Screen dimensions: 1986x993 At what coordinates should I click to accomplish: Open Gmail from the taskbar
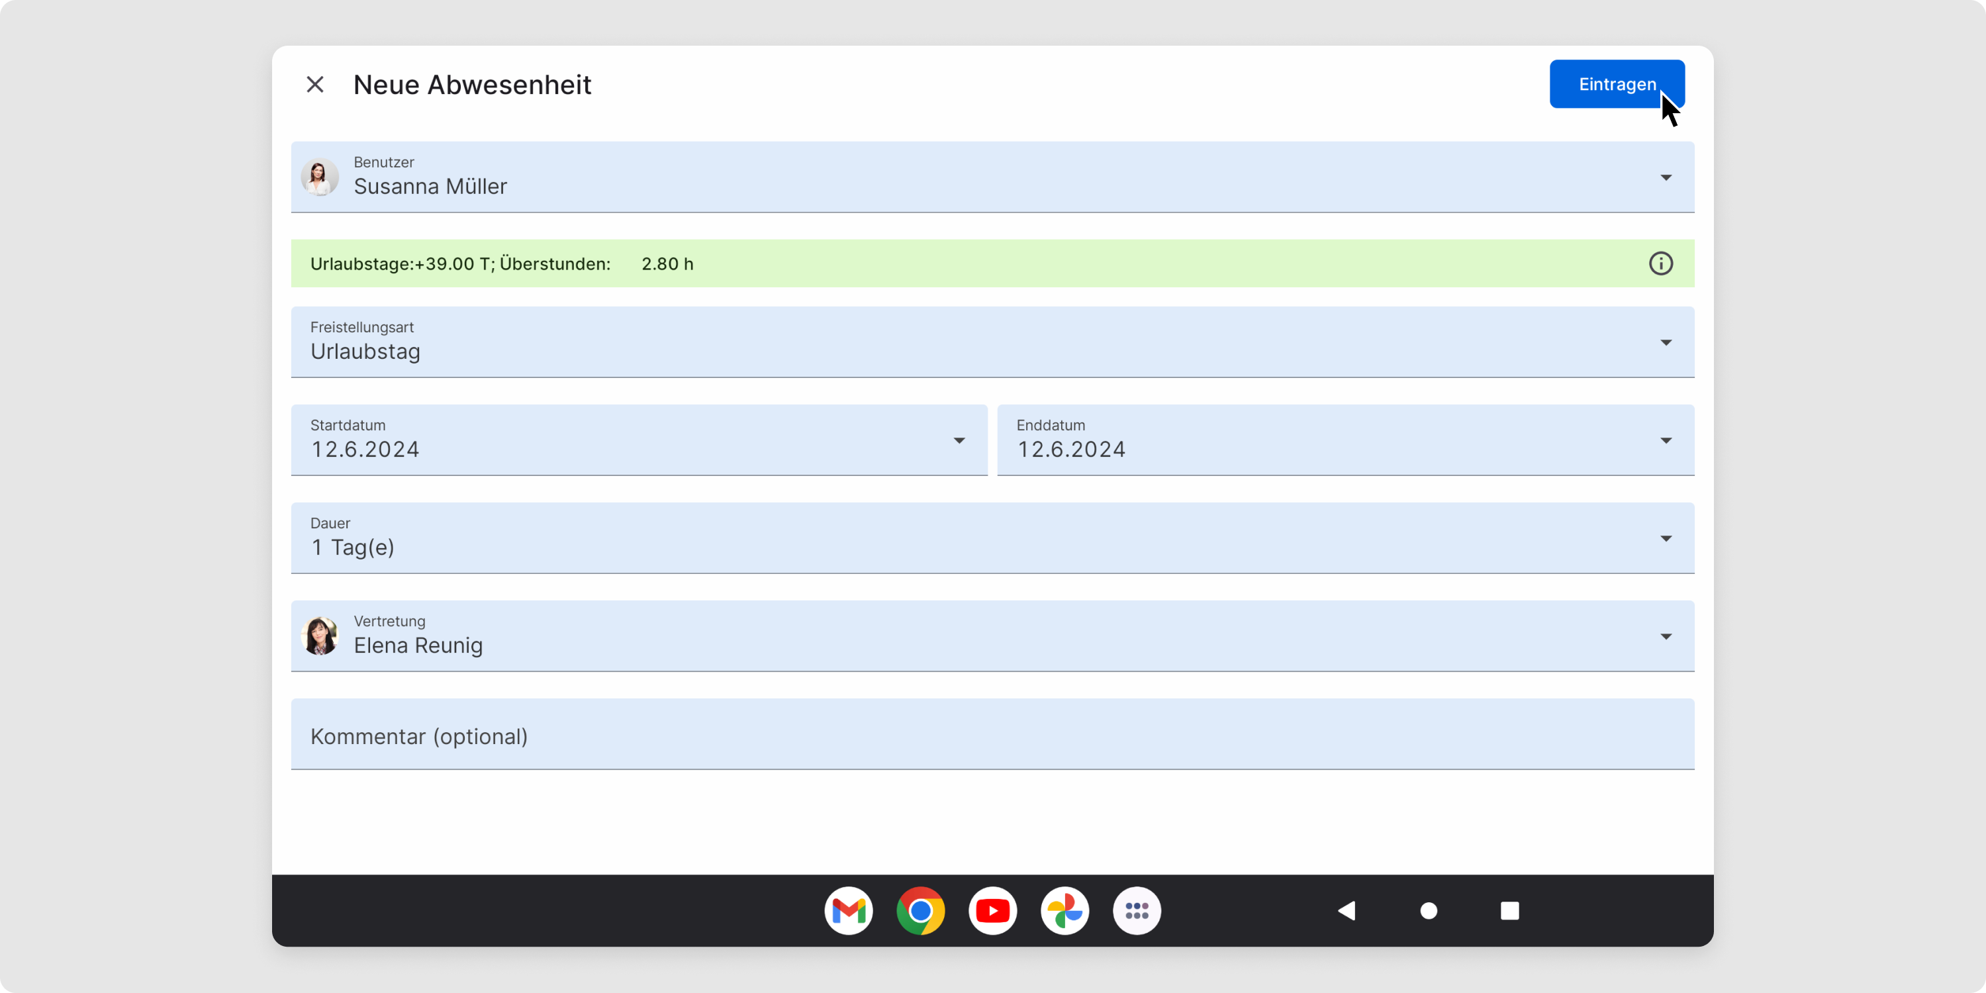(848, 910)
